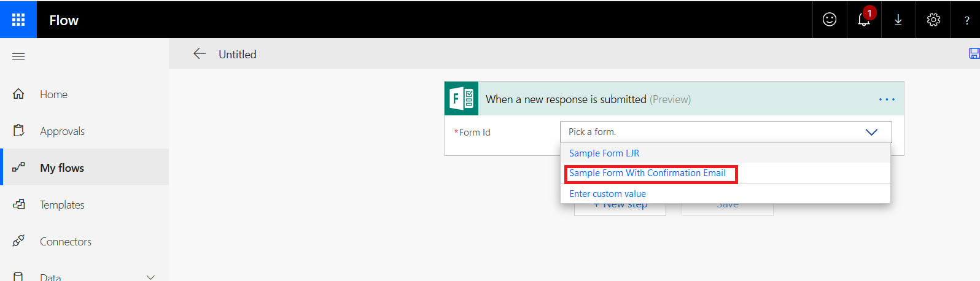Viewport: 980px width, 281px height.
Task: Click the Microsoft Forms trigger icon
Action: (461, 99)
